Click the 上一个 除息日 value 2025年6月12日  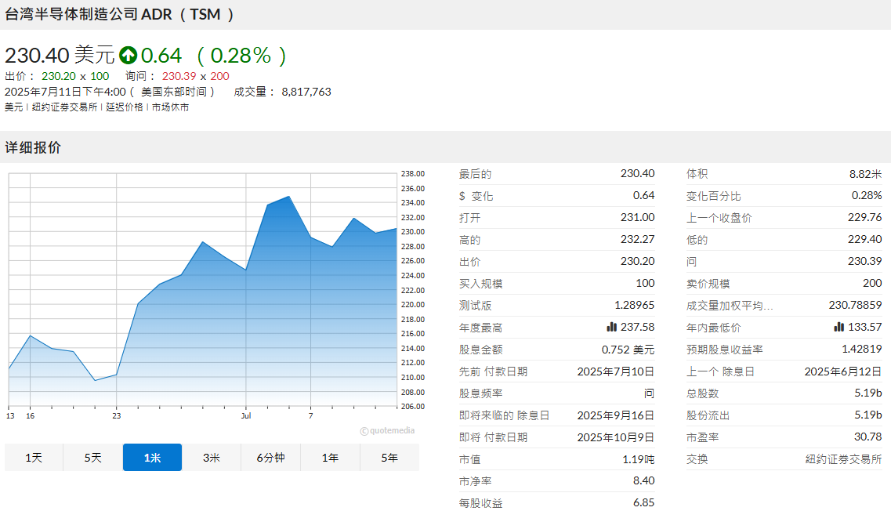[x=843, y=371]
